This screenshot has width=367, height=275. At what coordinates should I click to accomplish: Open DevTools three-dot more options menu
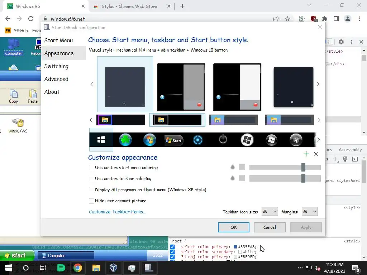[351, 42]
